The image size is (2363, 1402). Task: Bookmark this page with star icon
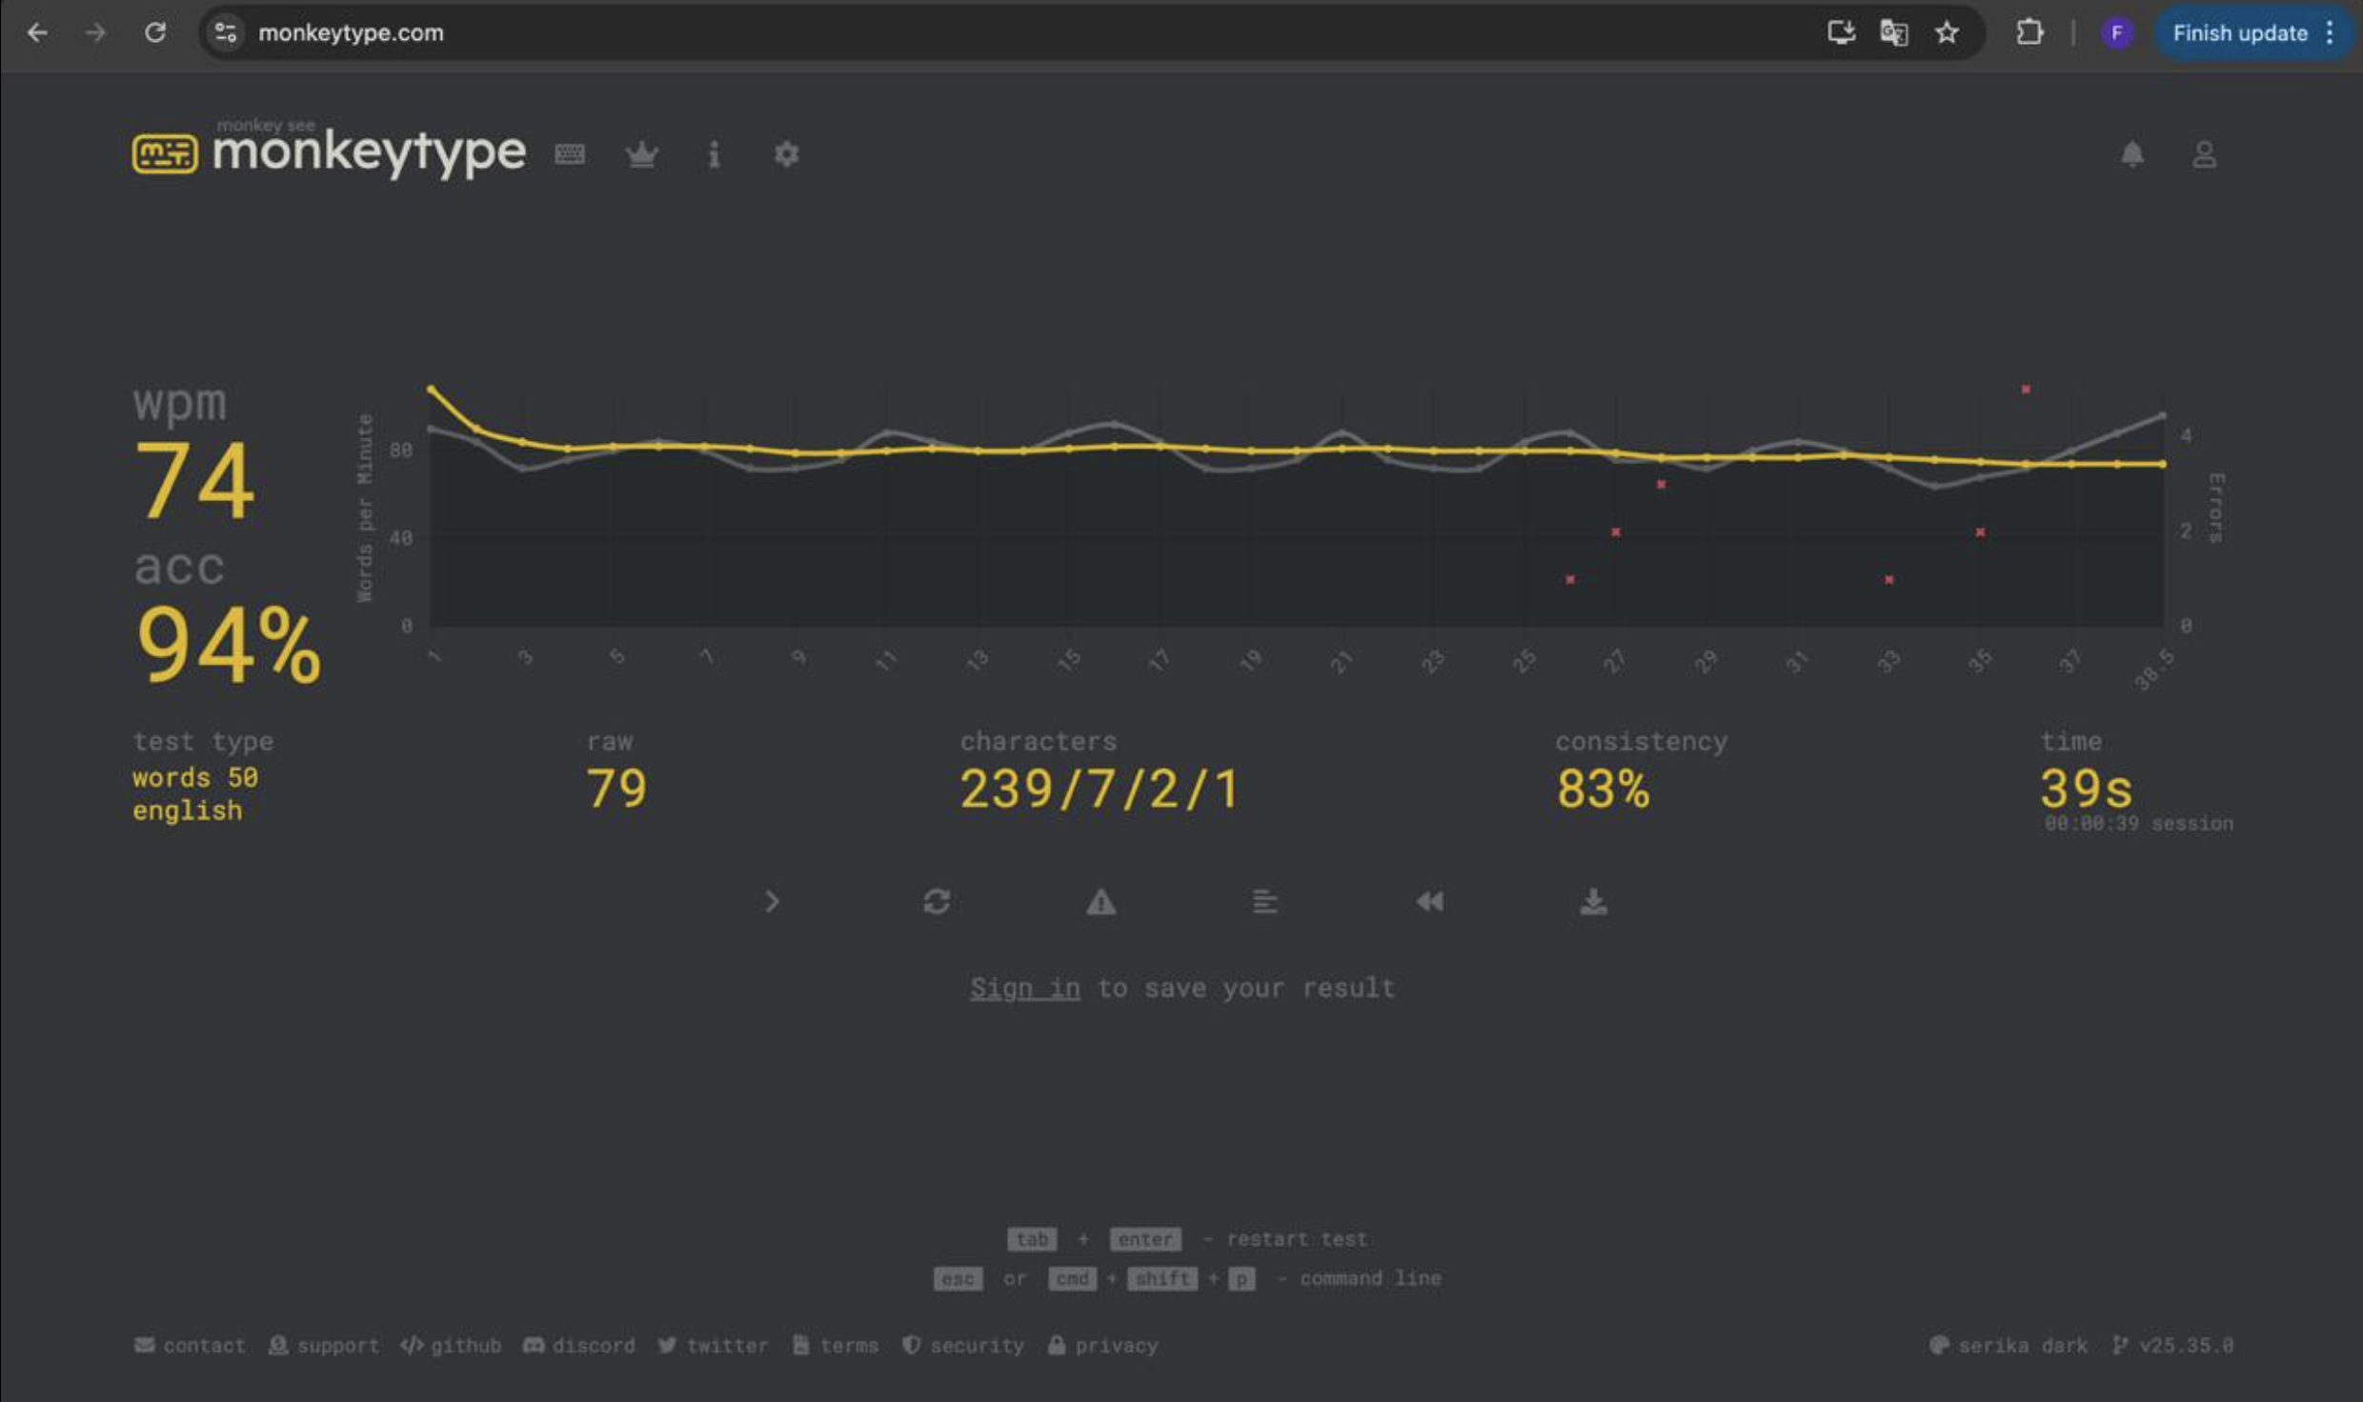pyautogui.click(x=1947, y=32)
